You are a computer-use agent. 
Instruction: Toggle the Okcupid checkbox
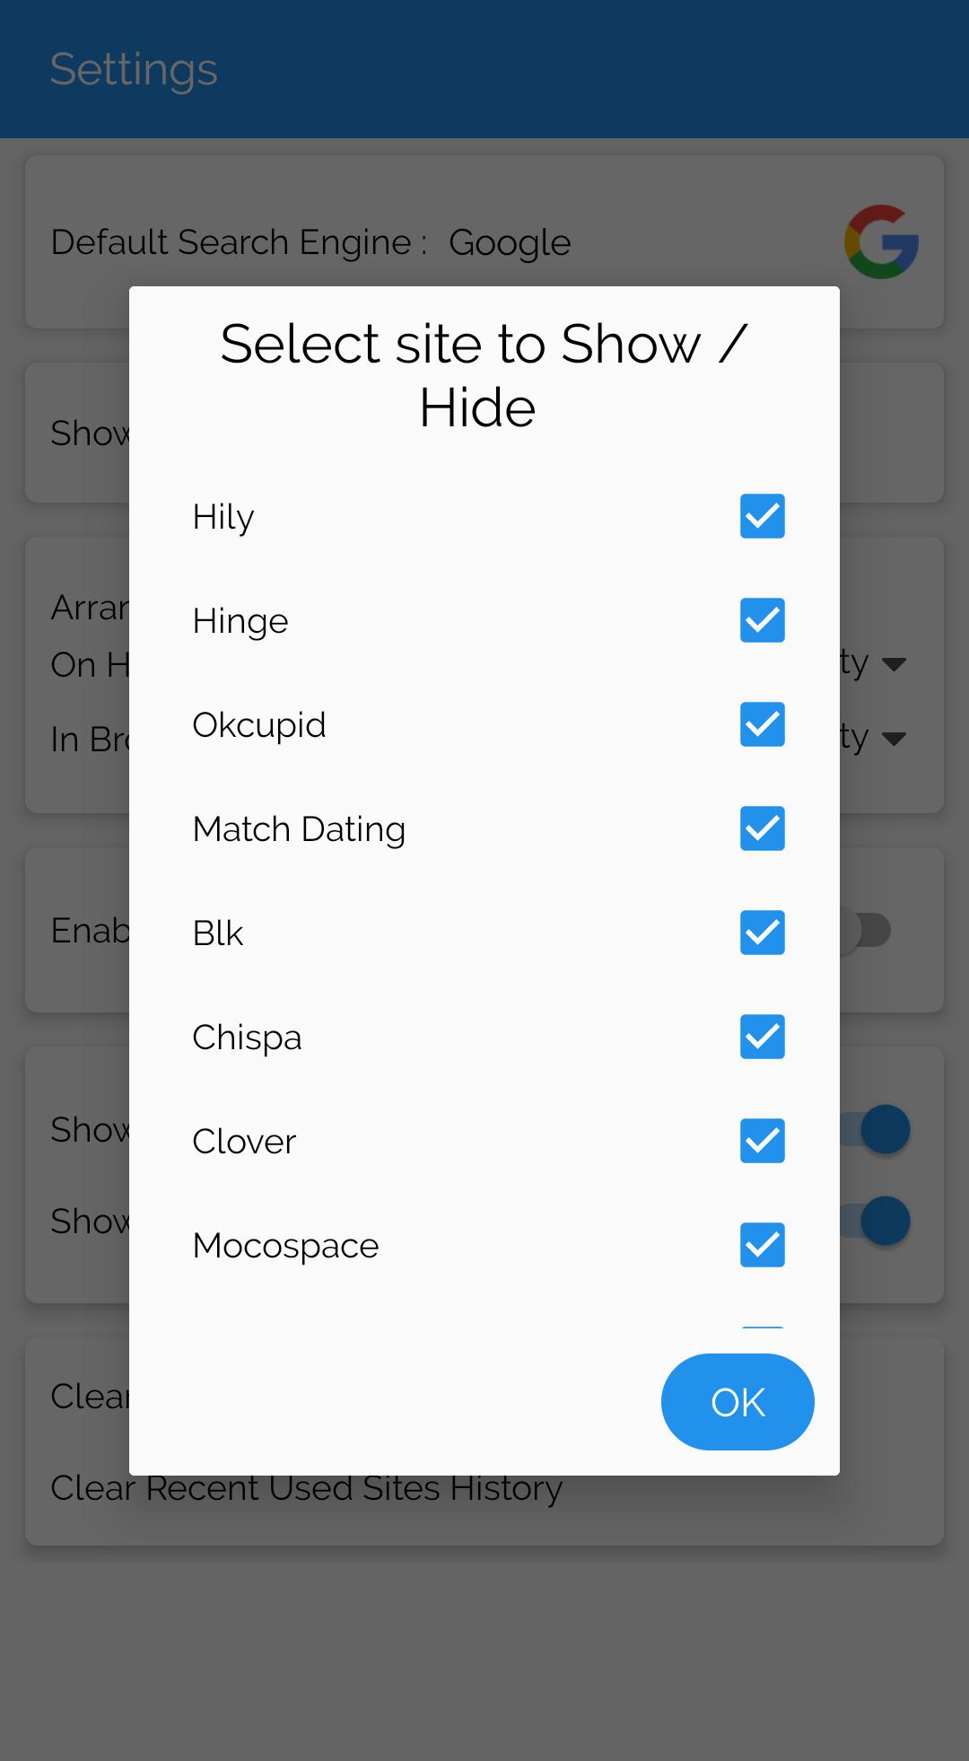[x=762, y=724]
